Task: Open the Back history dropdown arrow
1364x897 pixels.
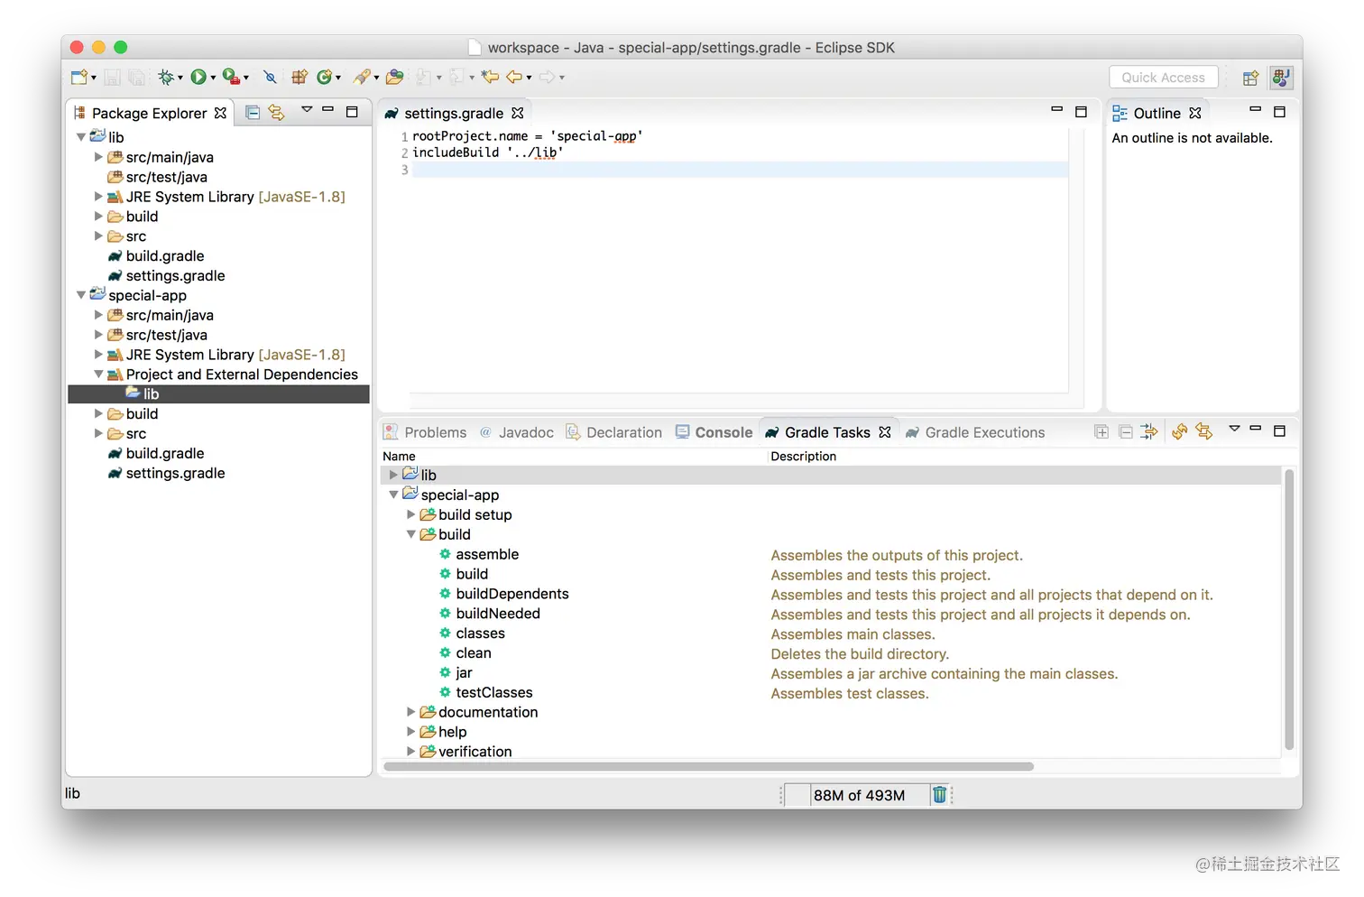Action: click(x=529, y=79)
